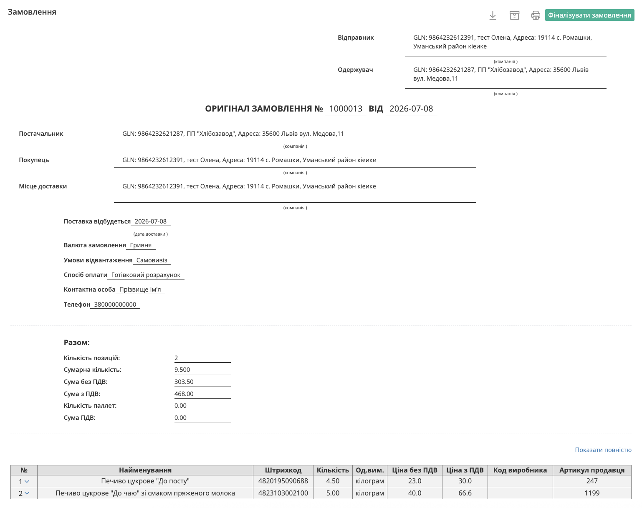
Task: Click delivery date value under Поставка відбудеться
Action: [151, 221]
